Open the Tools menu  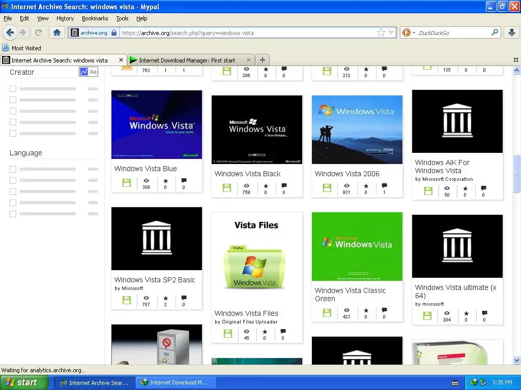tap(122, 18)
